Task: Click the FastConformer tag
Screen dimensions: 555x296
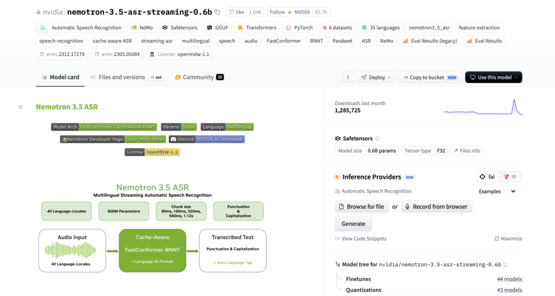Action: coord(283,41)
